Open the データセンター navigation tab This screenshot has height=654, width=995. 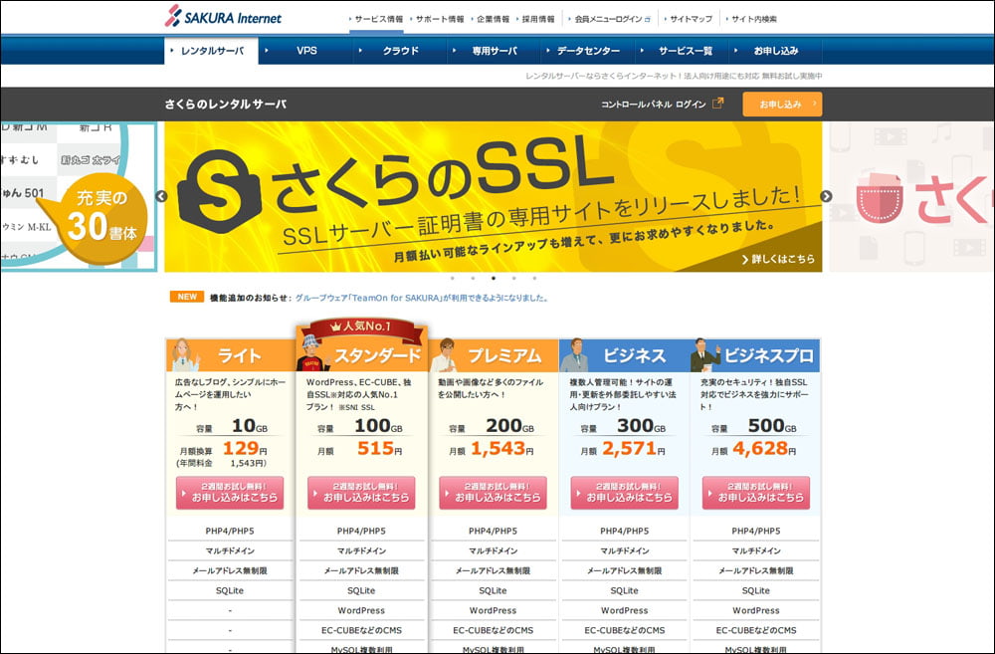coord(588,51)
